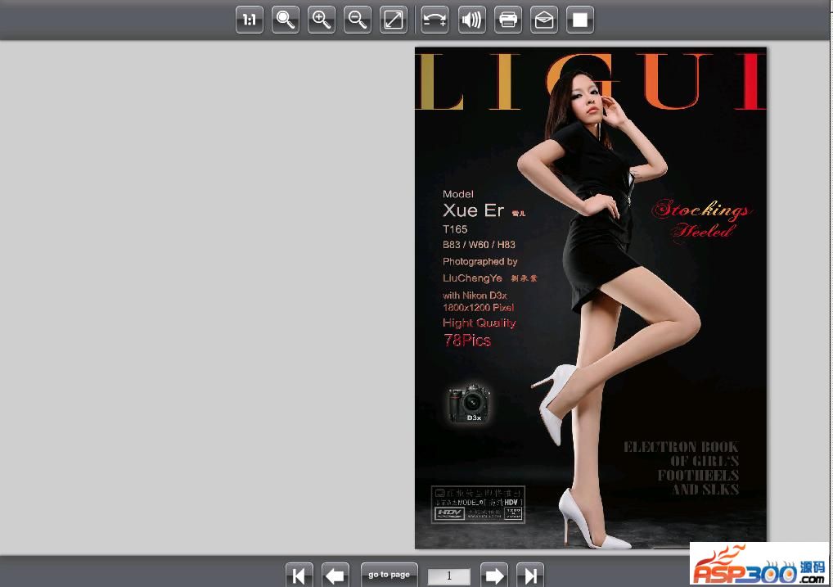833x587 pixels.
Task: Mute the page-flip sound
Action: tap(472, 20)
